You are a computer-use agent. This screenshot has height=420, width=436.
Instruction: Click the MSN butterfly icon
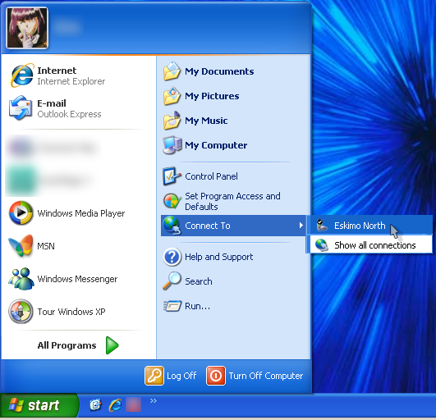click(x=21, y=245)
